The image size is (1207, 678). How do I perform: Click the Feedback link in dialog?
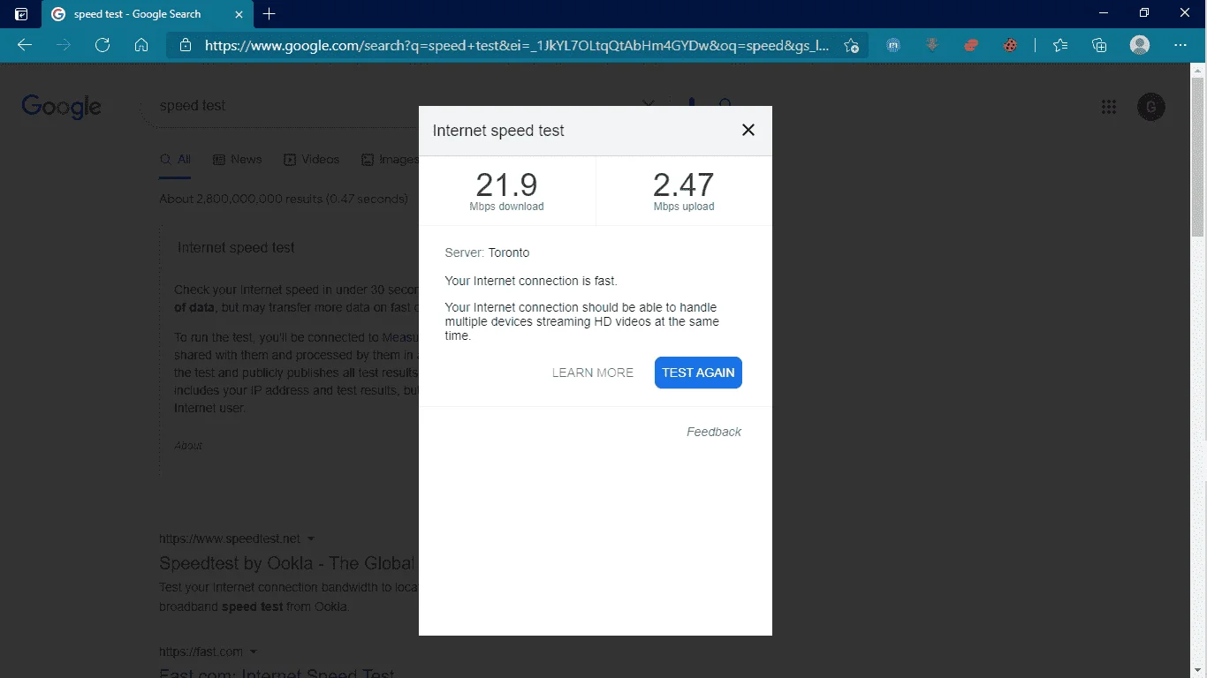(714, 432)
